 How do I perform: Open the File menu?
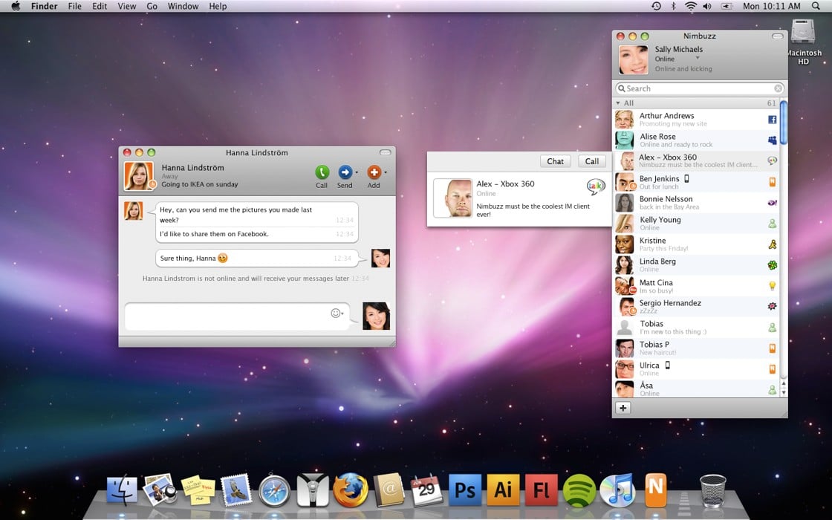75,7
